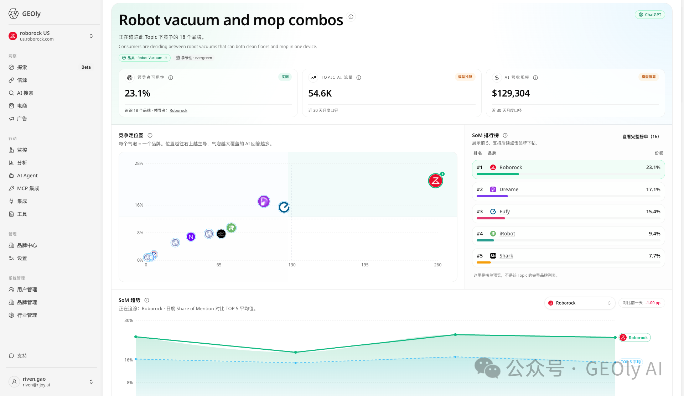Click the AI Agent robot icon

pos(11,176)
